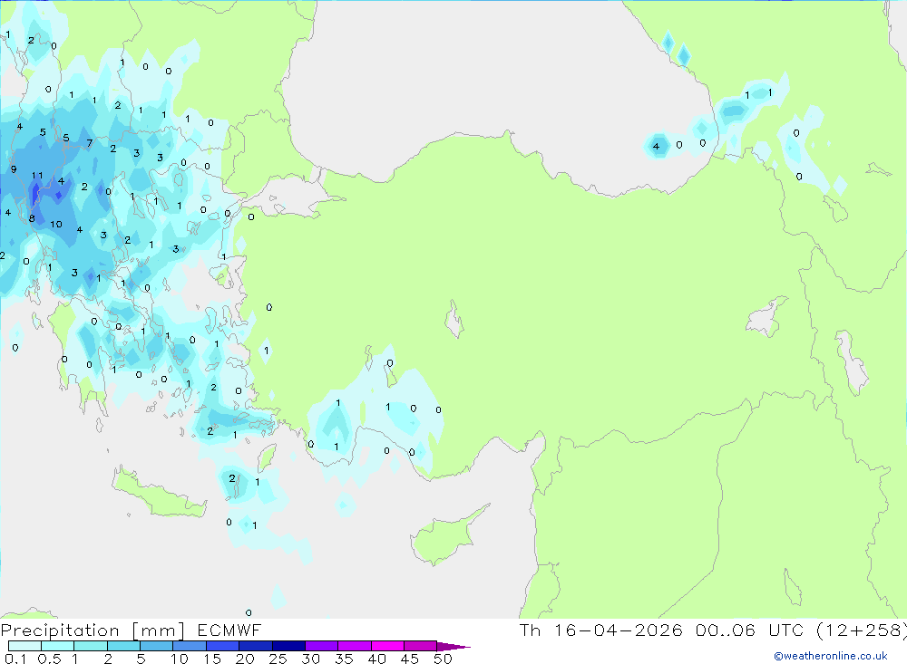Image resolution: width=907 pixels, height=664 pixels.
Task: Click the map value '7' over the Balkans
Action: [89, 143]
